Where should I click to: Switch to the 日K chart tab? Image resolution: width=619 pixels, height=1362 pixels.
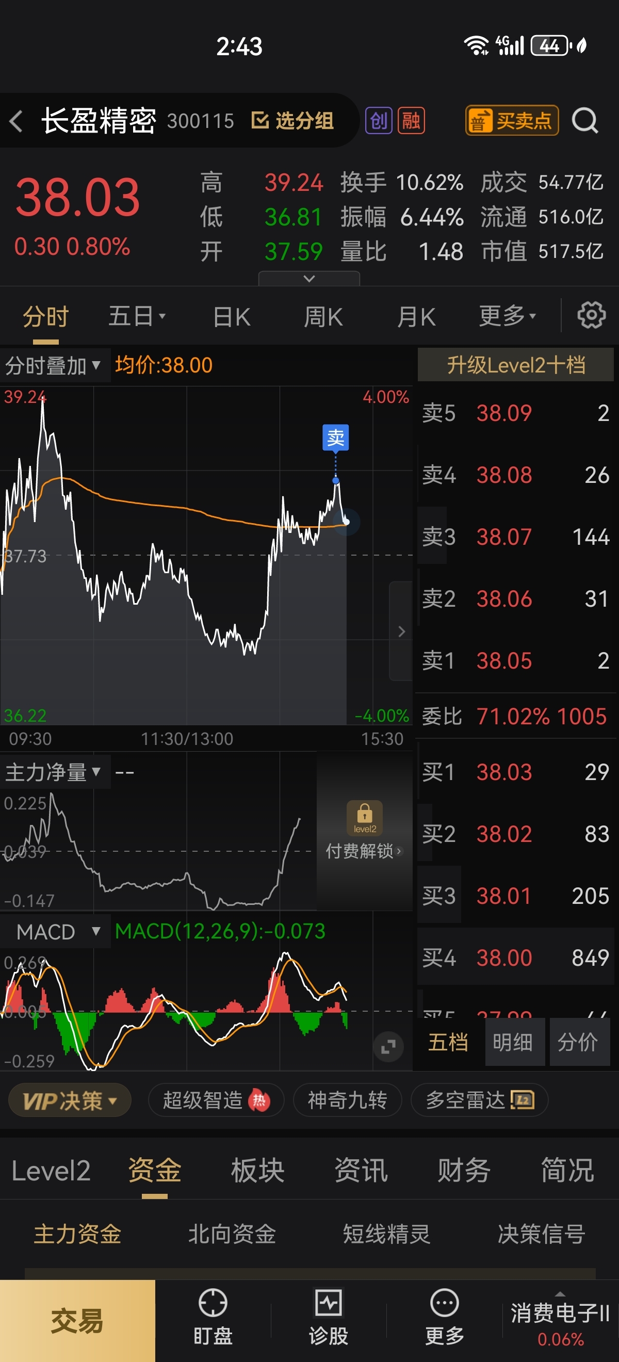(231, 317)
